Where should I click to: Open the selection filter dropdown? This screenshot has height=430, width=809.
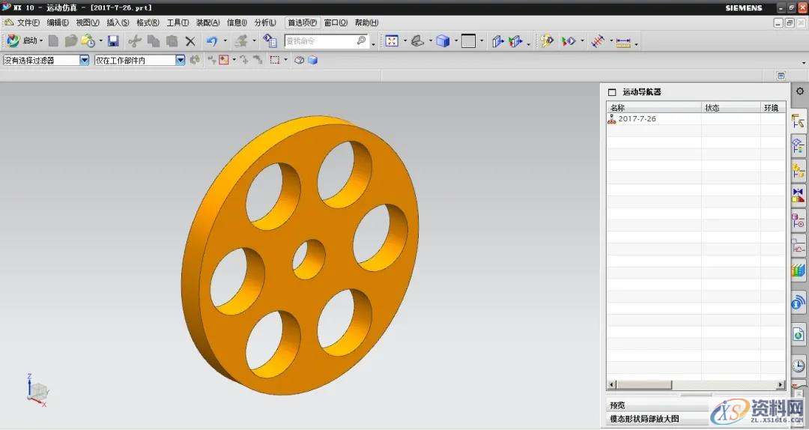84,60
